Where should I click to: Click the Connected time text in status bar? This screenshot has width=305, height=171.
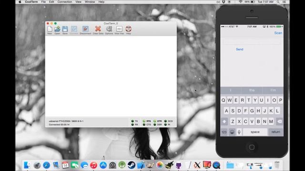pyautogui.click(x=59, y=124)
